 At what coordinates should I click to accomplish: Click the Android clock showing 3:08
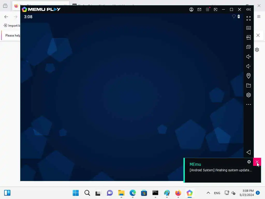click(x=28, y=17)
